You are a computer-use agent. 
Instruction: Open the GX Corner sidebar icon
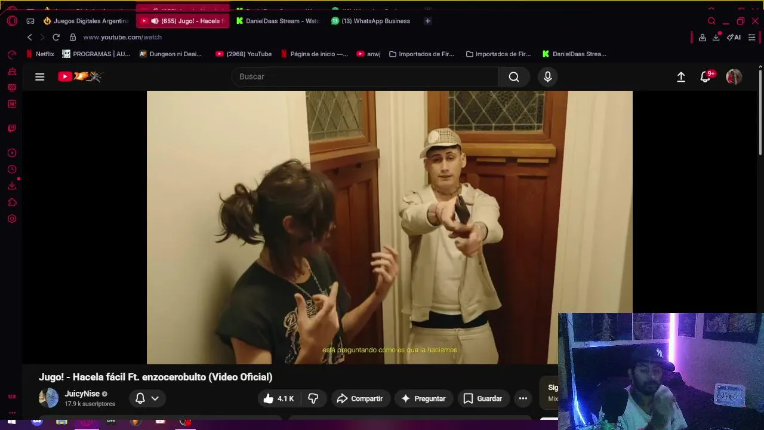pos(12,397)
